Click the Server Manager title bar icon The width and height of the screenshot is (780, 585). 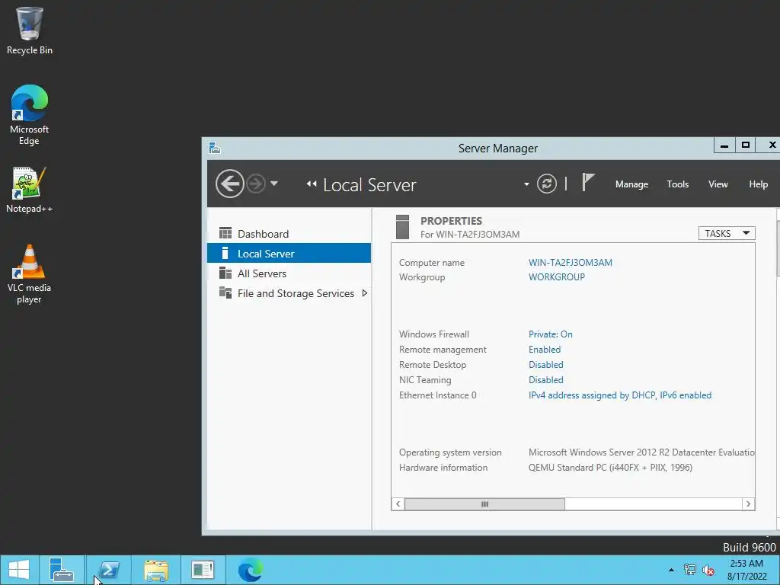pyautogui.click(x=215, y=148)
